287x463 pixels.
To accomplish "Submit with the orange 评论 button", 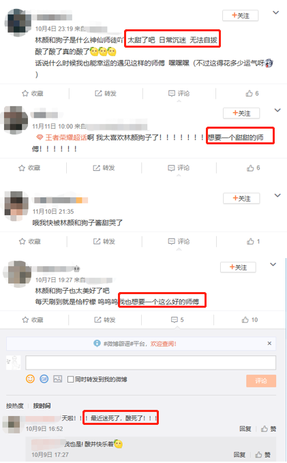I will (261, 381).
